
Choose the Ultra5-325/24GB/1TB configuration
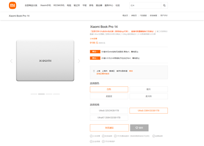click(109, 111)
